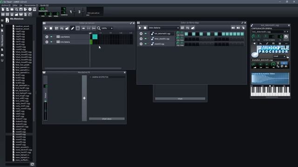Open the Herramientas menu
298x167 pixels.
coord(31,5)
